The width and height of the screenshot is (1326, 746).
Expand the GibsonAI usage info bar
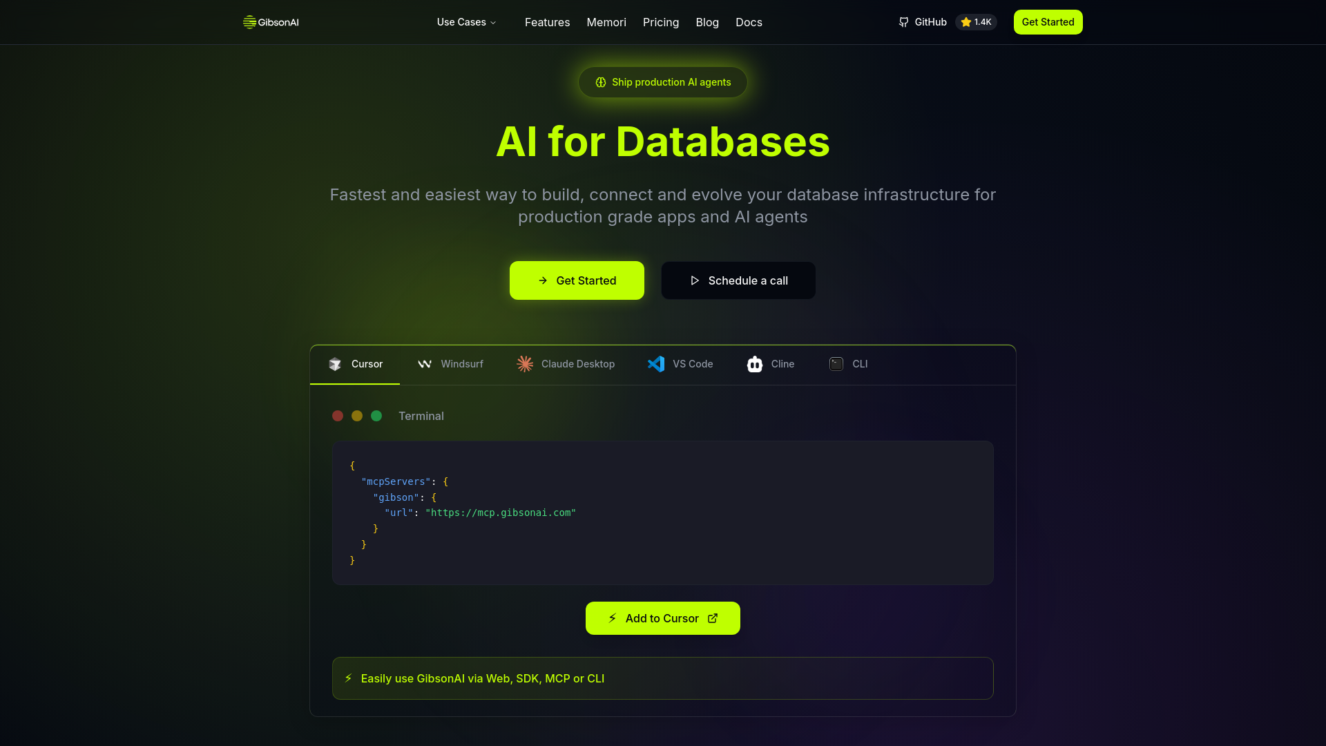click(x=662, y=678)
